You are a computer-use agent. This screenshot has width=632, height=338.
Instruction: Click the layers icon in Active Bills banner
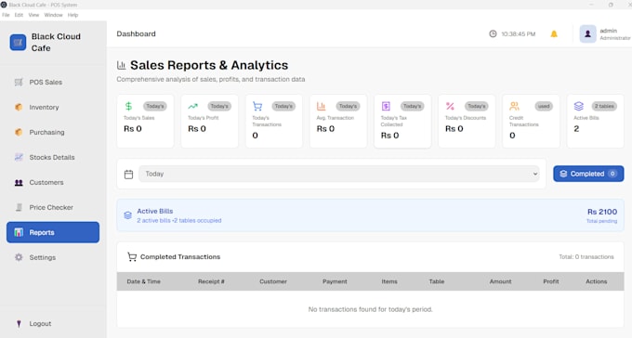(127, 215)
